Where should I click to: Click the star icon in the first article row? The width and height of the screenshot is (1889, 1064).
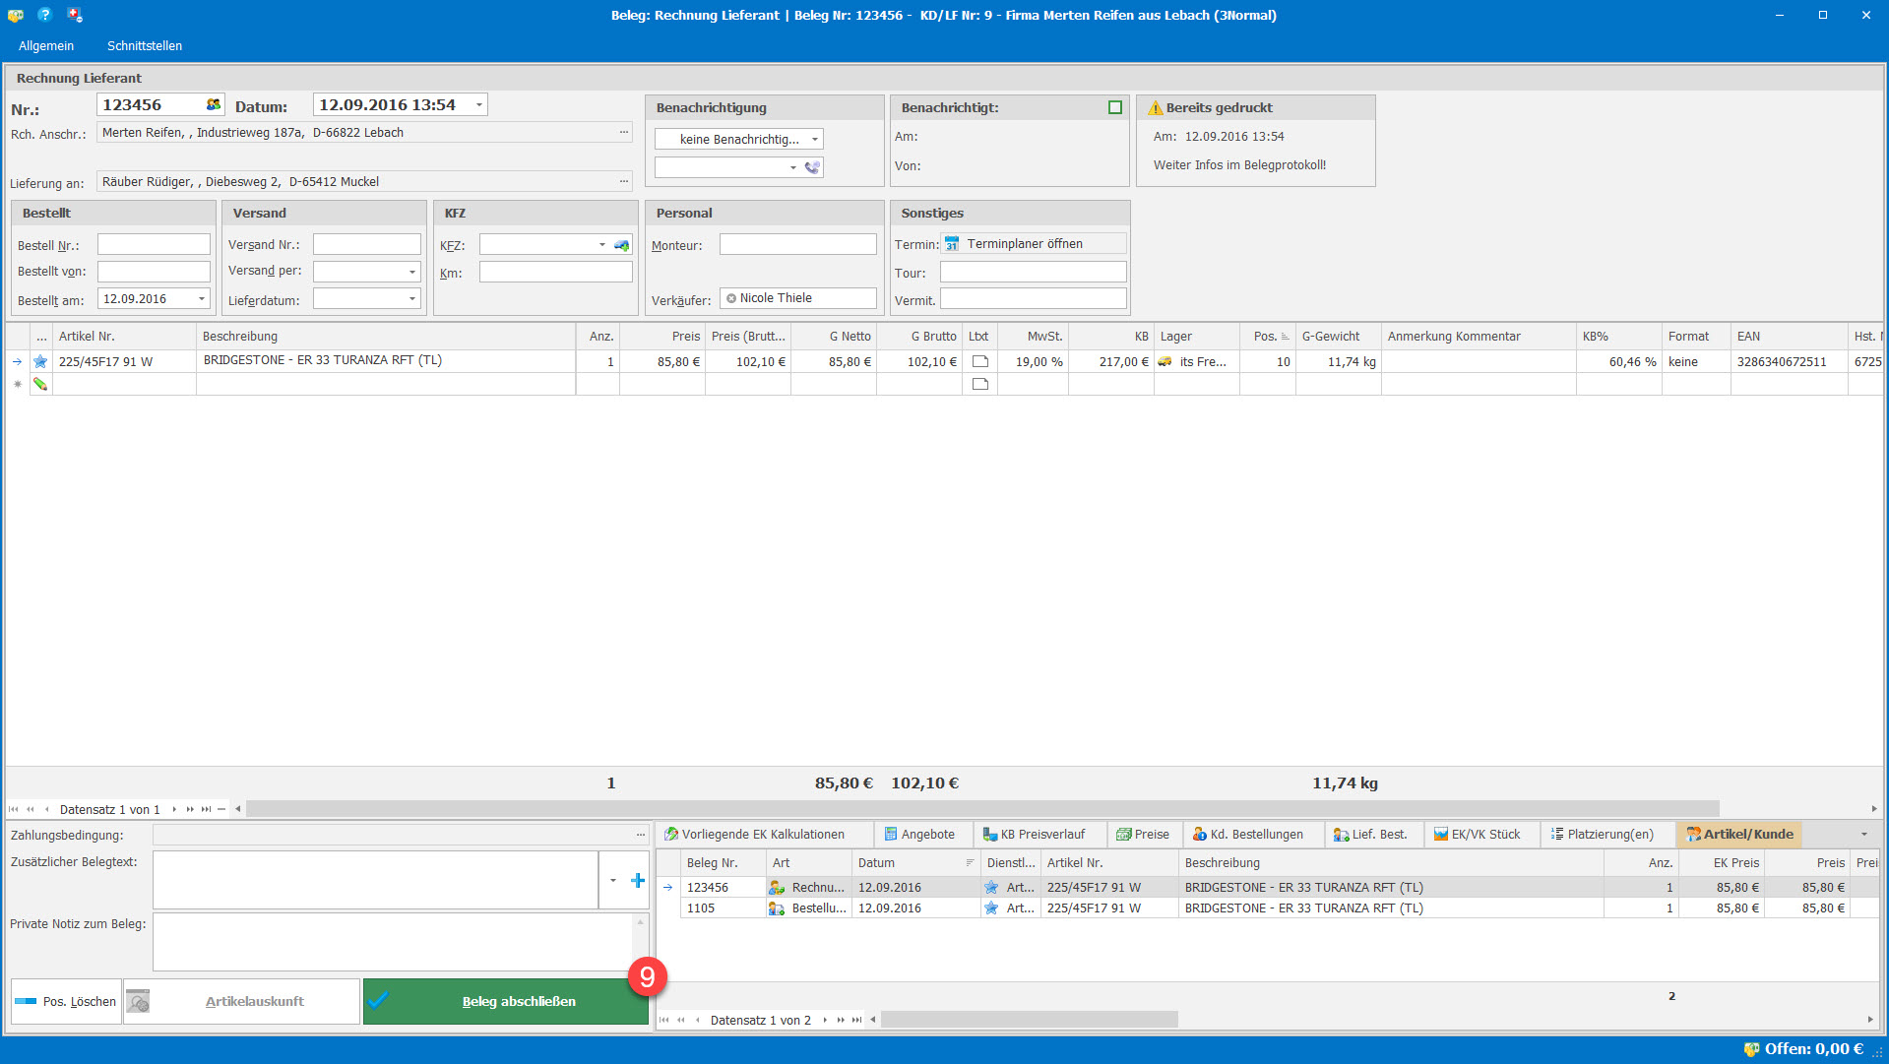click(40, 362)
